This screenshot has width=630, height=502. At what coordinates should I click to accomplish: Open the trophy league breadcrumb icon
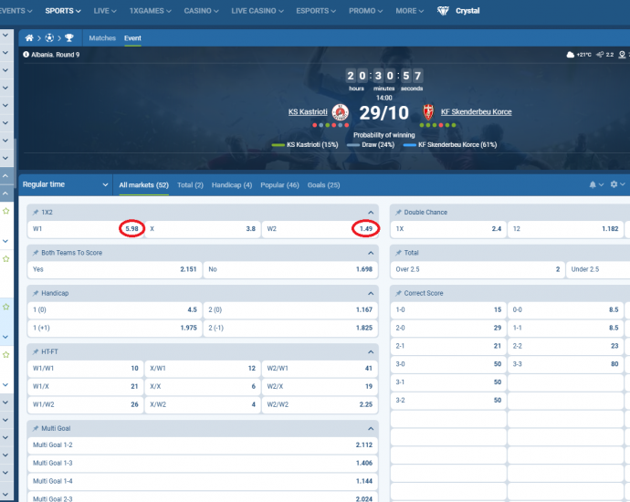click(69, 38)
